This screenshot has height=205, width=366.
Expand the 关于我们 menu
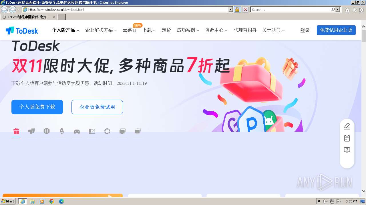point(273,30)
